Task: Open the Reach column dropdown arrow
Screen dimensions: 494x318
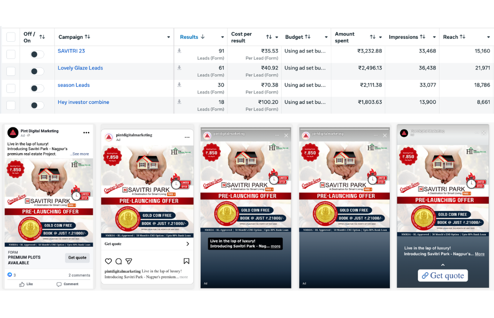Action: (488, 37)
